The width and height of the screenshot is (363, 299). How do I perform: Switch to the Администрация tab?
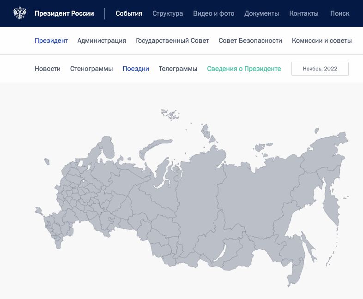click(x=102, y=41)
